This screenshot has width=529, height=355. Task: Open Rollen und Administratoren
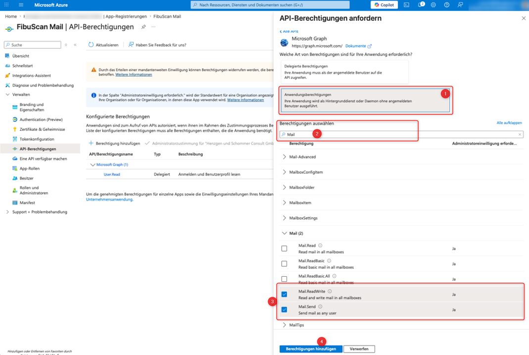[34, 190]
